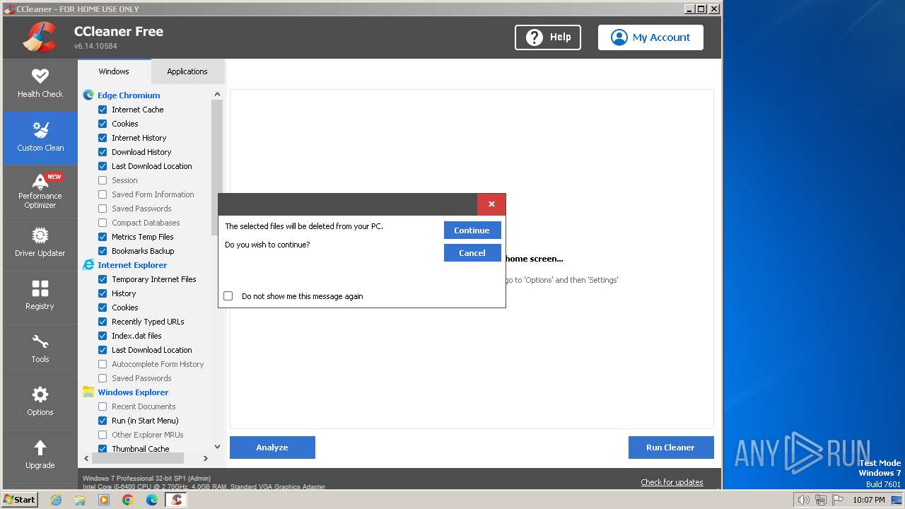Click list scroll down arrow
The width and height of the screenshot is (905, 509).
point(217,447)
